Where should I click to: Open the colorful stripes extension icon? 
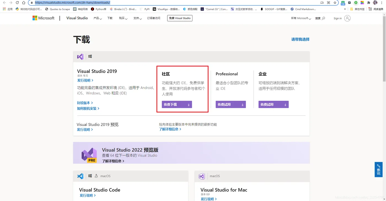click(362, 2)
